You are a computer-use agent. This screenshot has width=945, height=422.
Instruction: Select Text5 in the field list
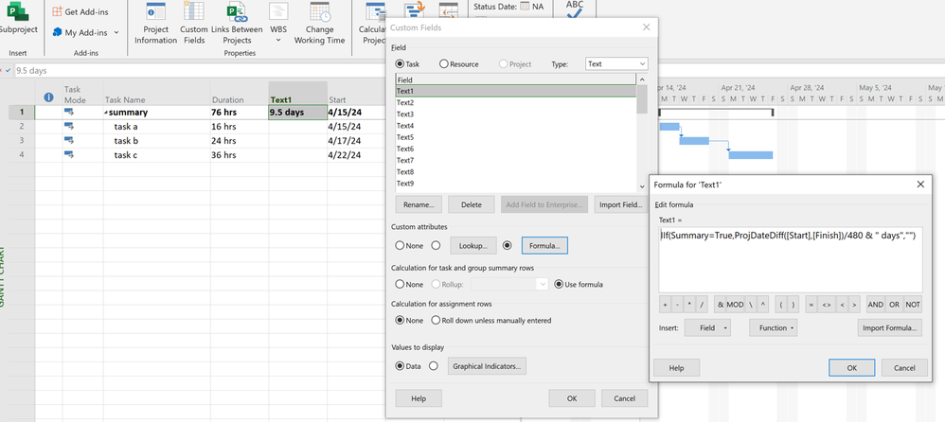coord(515,137)
